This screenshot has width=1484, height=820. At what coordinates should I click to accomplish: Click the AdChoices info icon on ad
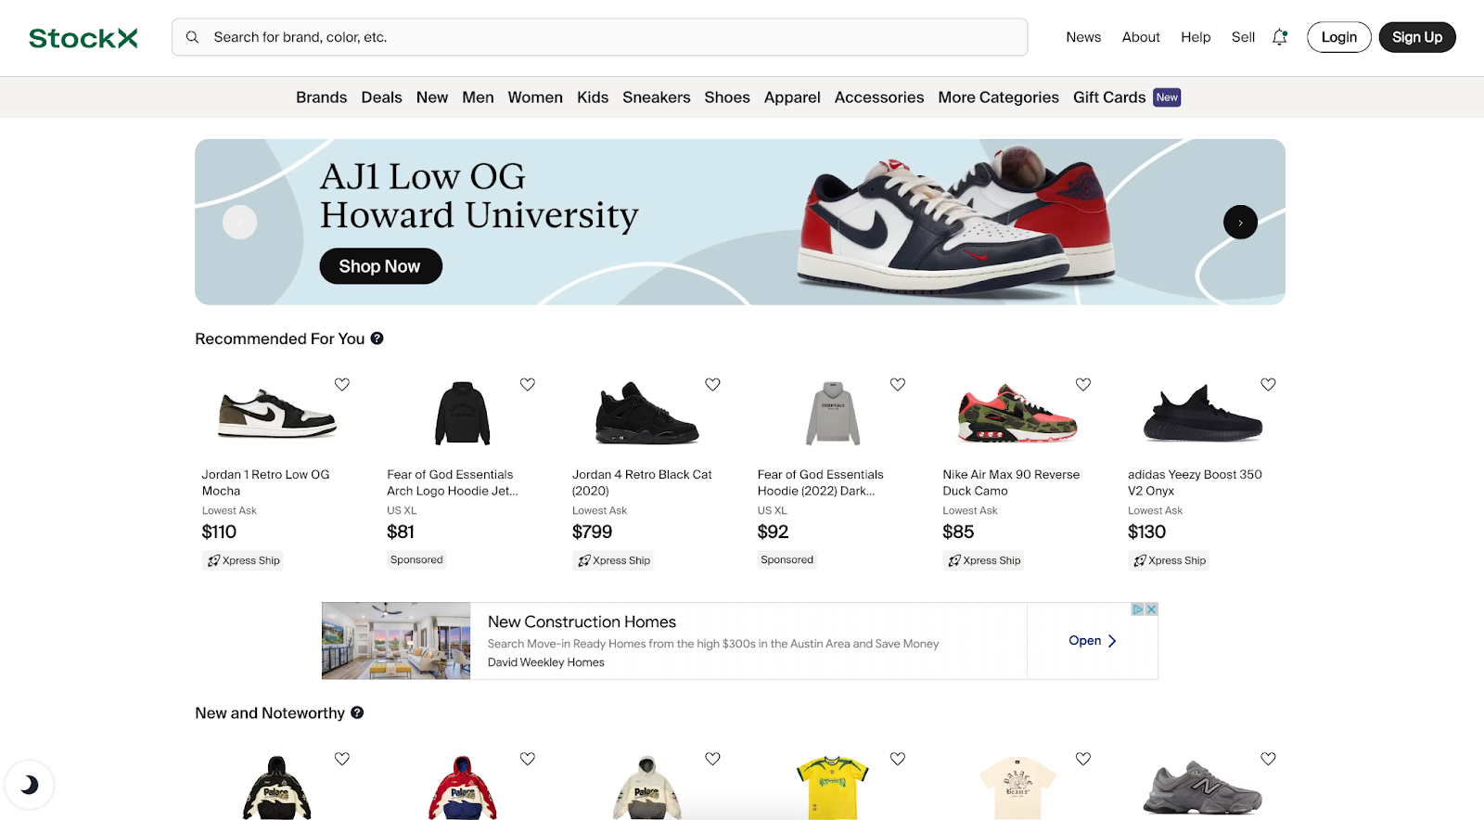[1138, 609]
